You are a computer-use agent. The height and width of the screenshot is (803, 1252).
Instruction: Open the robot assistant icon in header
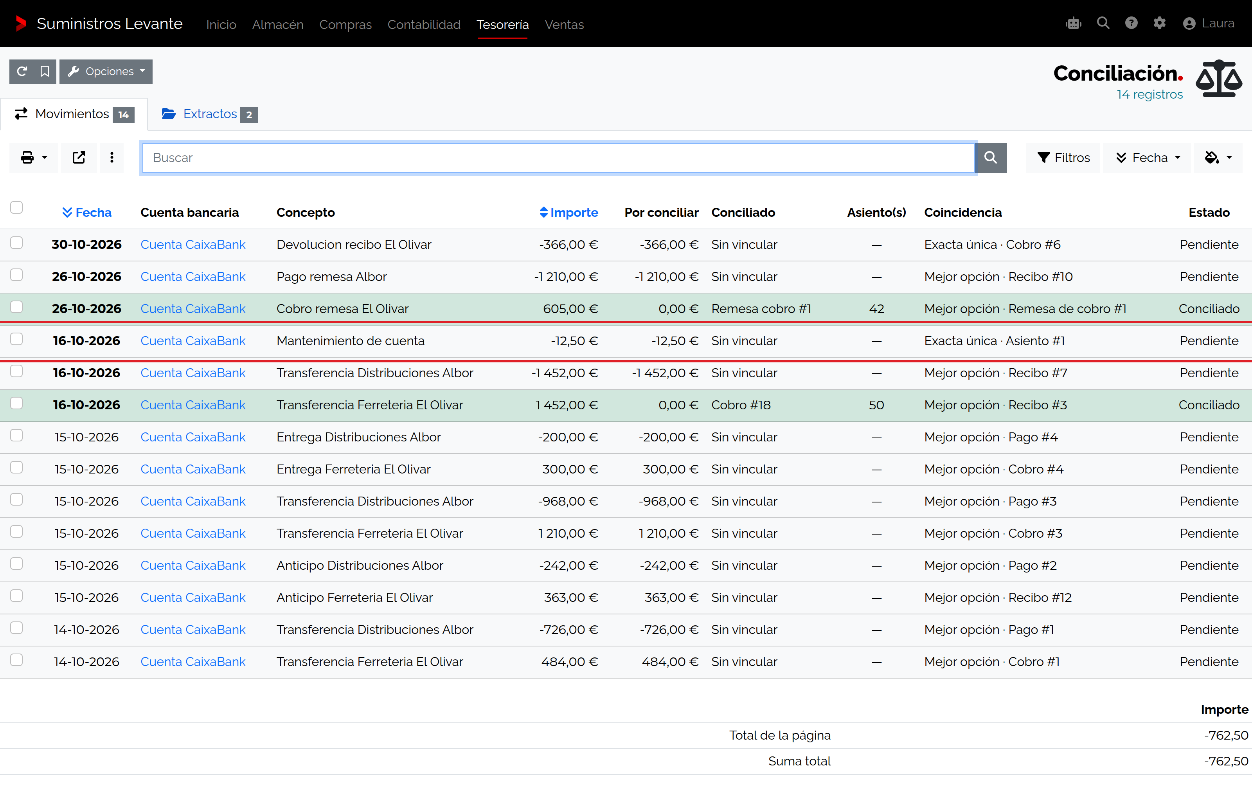[x=1073, y=23]
